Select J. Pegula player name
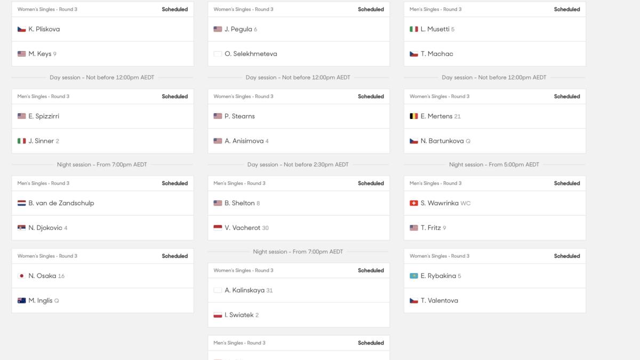 238,29
